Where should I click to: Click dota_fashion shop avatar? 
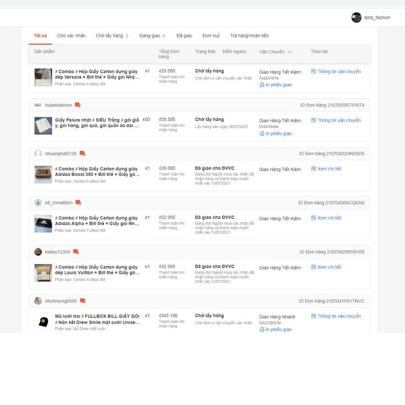coord(357,18)
